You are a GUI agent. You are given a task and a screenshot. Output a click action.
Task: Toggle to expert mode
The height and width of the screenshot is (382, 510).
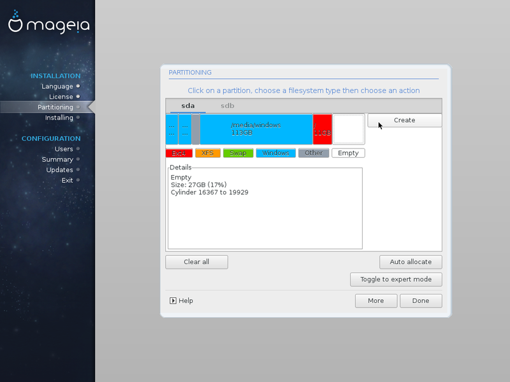click(396, 279)
